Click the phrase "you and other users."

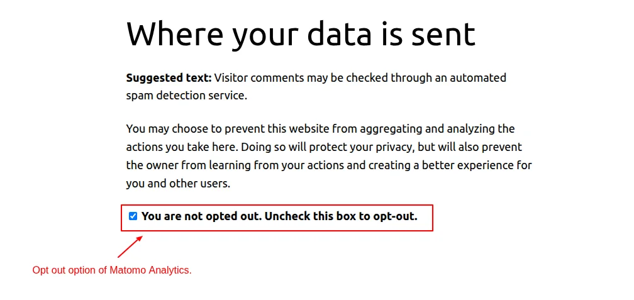(178, 184)
